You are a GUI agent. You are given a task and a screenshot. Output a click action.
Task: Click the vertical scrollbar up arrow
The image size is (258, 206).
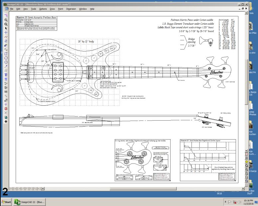[x=246, y=13]
